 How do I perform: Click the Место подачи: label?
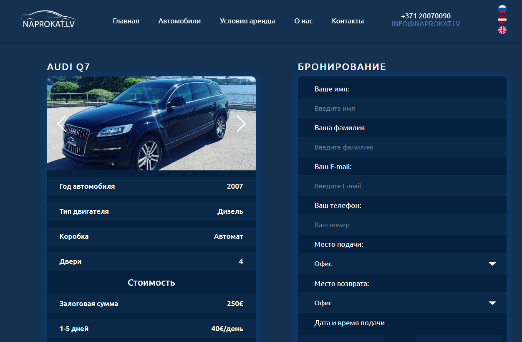[339, 244]
